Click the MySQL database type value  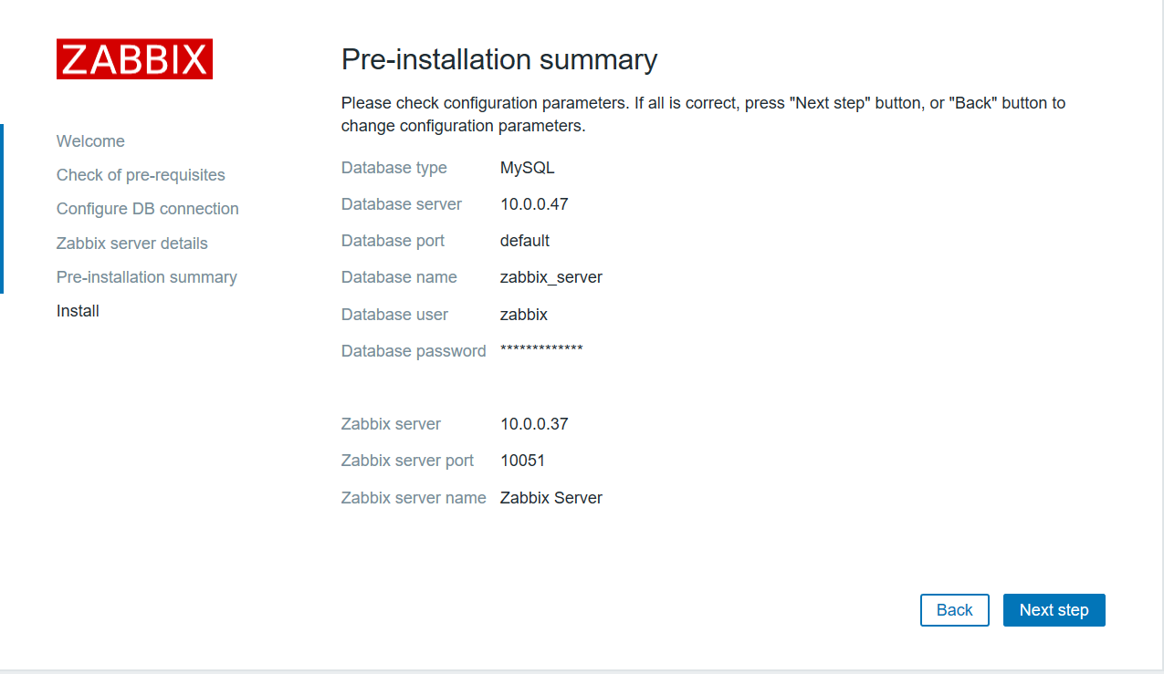pyautogui.click(x=527, y=168)
